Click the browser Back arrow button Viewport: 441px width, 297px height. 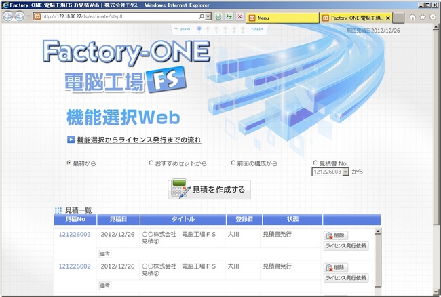(8, 16)
